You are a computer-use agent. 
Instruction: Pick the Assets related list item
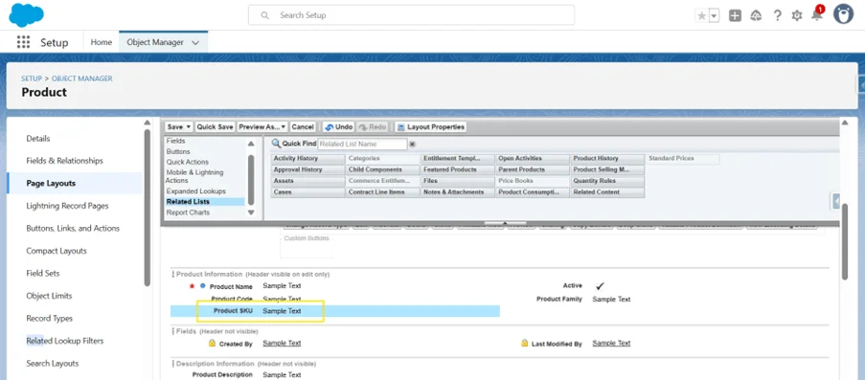coord(307,181)
